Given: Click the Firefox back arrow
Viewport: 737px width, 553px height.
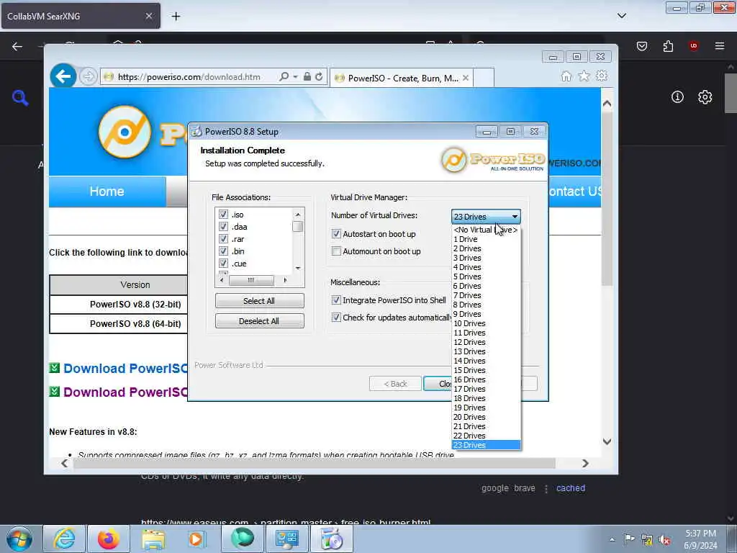Looking at the screenshot, I should pos(17,46).
